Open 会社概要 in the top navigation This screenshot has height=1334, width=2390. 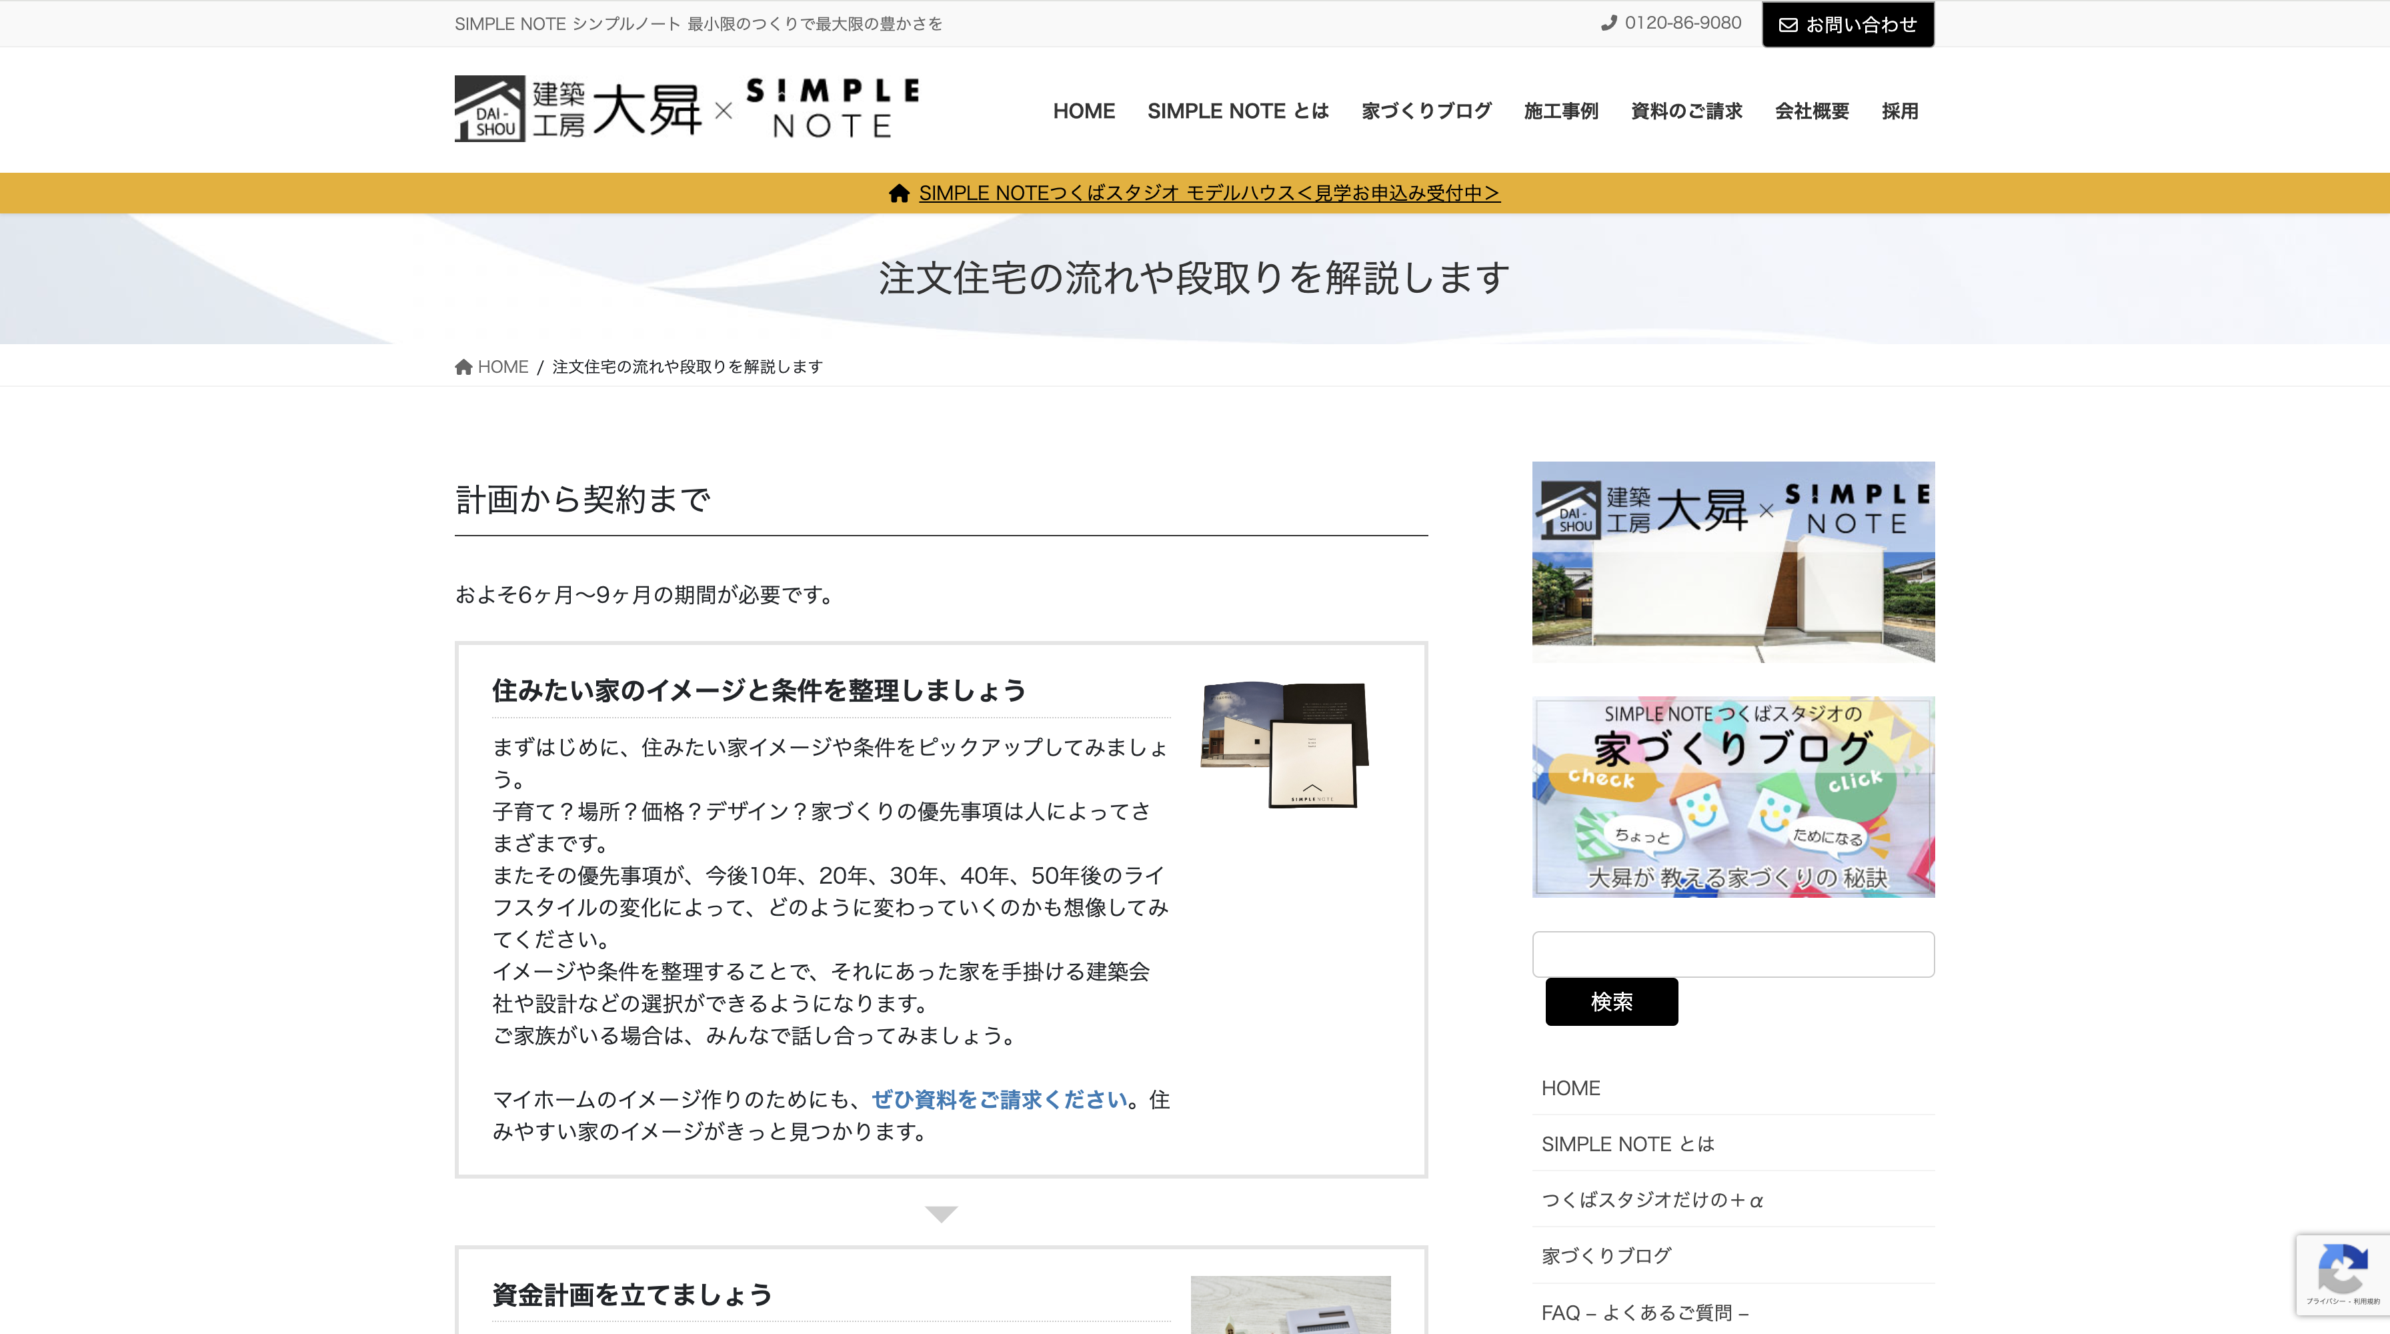point(1811,111)
